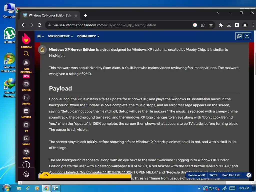The width and height of the screenshot is (256, 192).
Task: Open the Chrome three-dot menu
Action: (x=253, y=25)
